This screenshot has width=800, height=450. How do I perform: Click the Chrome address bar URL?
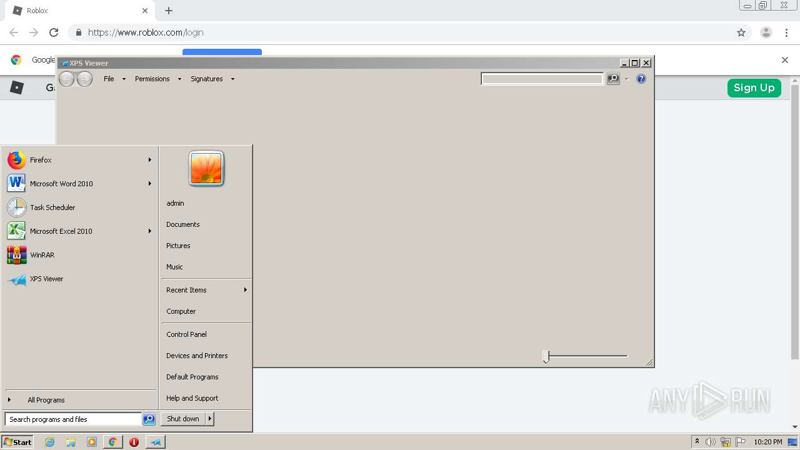pyautogui.click(x=146, y=32)
